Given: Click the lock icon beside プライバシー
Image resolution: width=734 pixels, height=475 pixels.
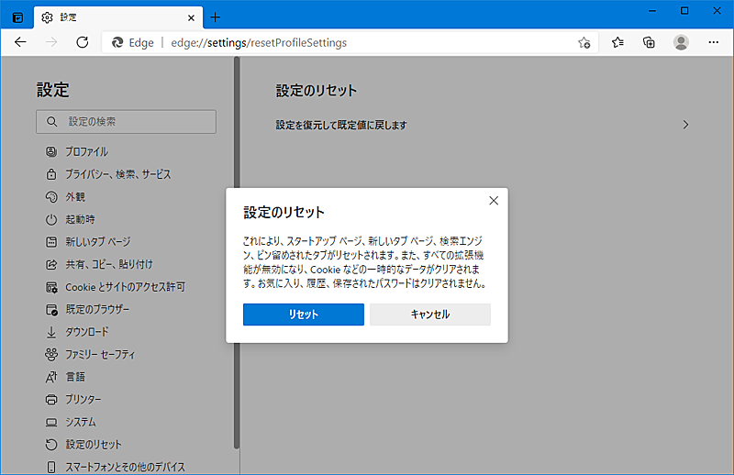Looking at the screenshot, I should click(51, 174).
